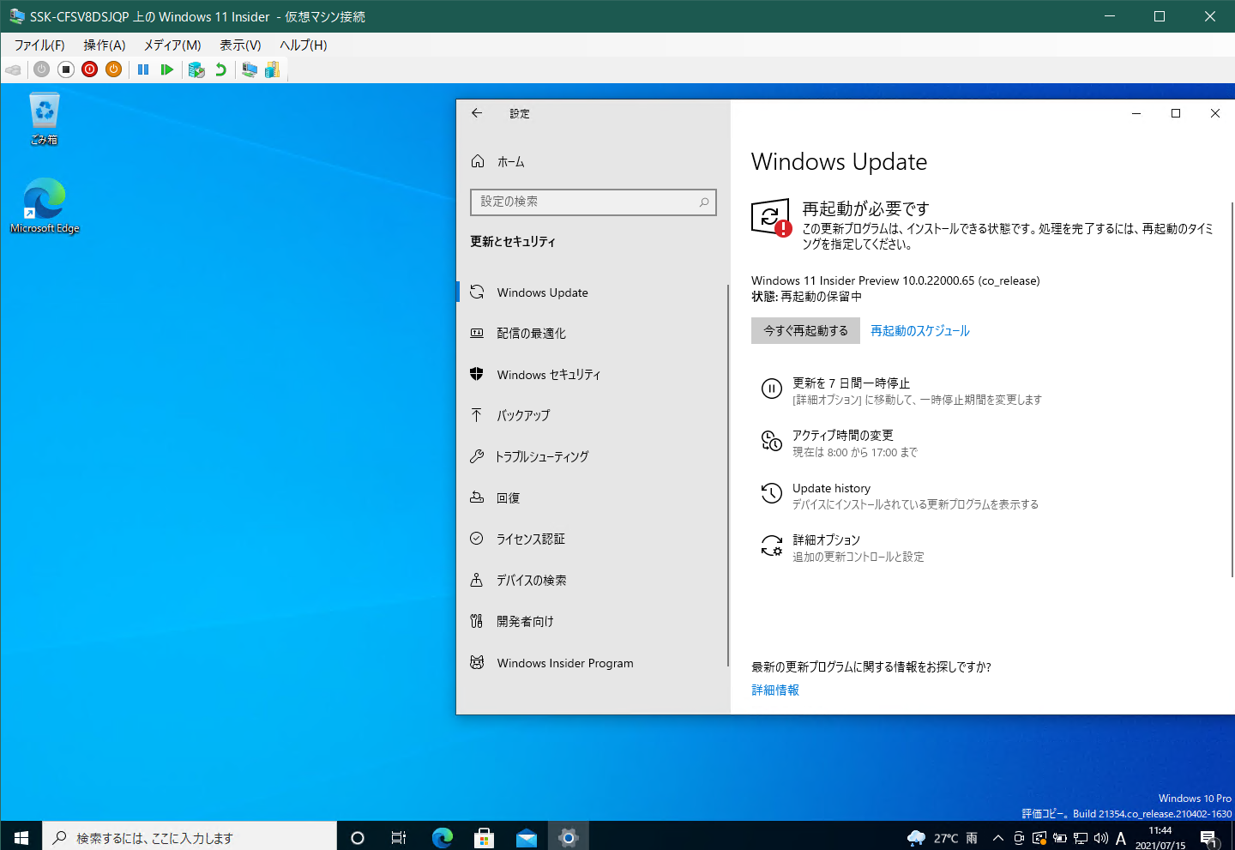Screen dimensions: 1235x850
Task: Open 開発者向け section
Action: [x=592, y=622]
